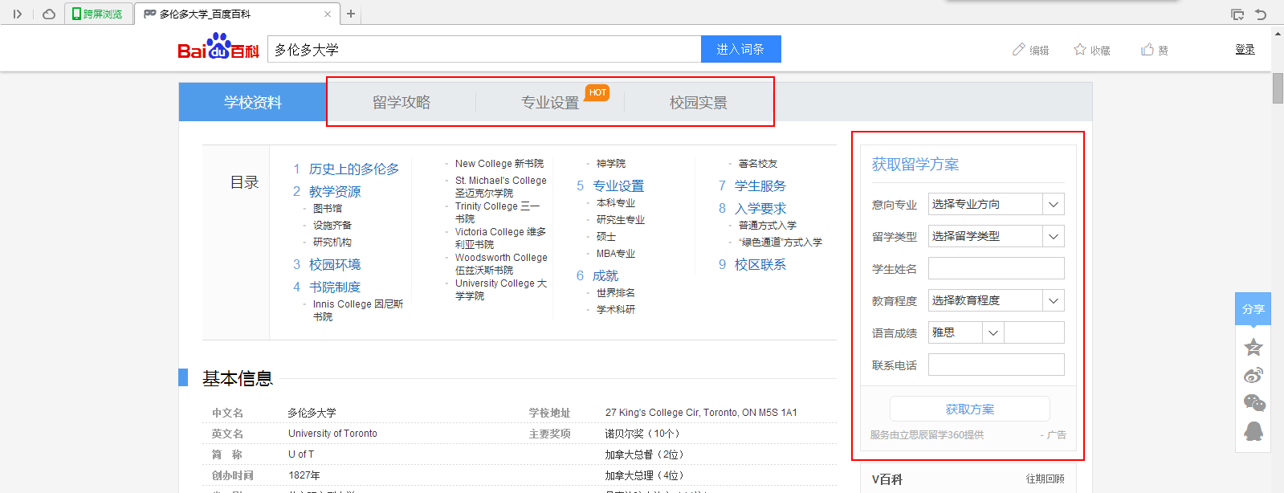Open 历史上的多伦多 in contents

pos(354,169)
